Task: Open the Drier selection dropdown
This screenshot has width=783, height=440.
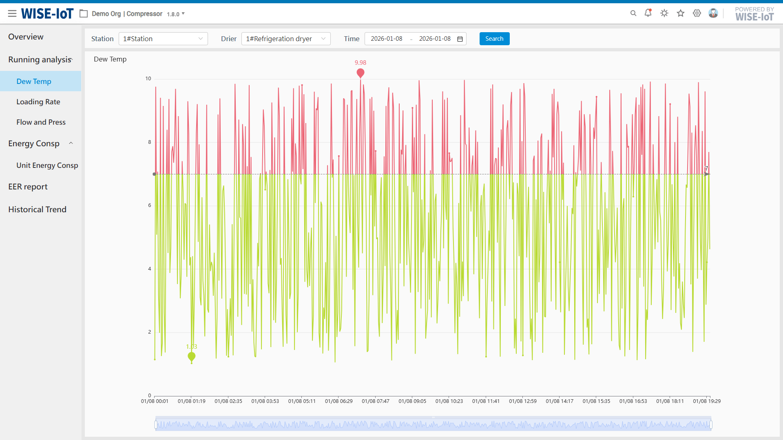Action: (286, 39)
